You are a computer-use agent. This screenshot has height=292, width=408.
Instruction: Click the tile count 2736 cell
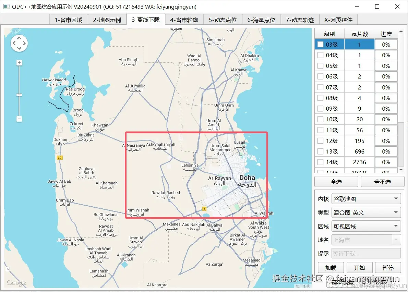click(360, 162)
